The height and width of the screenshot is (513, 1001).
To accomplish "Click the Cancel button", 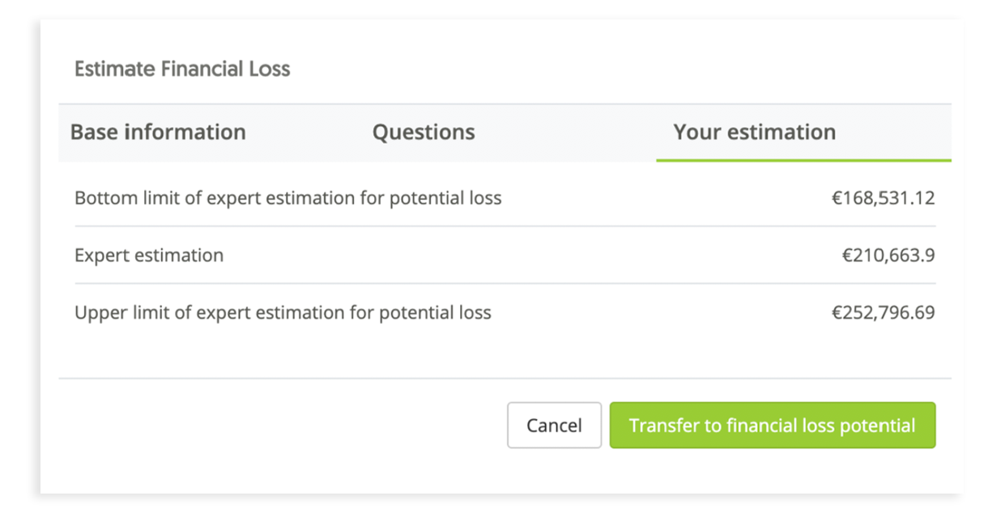I will pyautogui.click(x=554, y=426).
